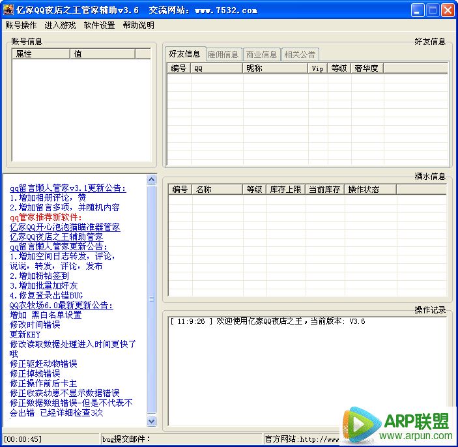Click the scroll up arrow of announcements
Image resolution: width=458 pixels, height=447 pixels.
coord(152,180)
